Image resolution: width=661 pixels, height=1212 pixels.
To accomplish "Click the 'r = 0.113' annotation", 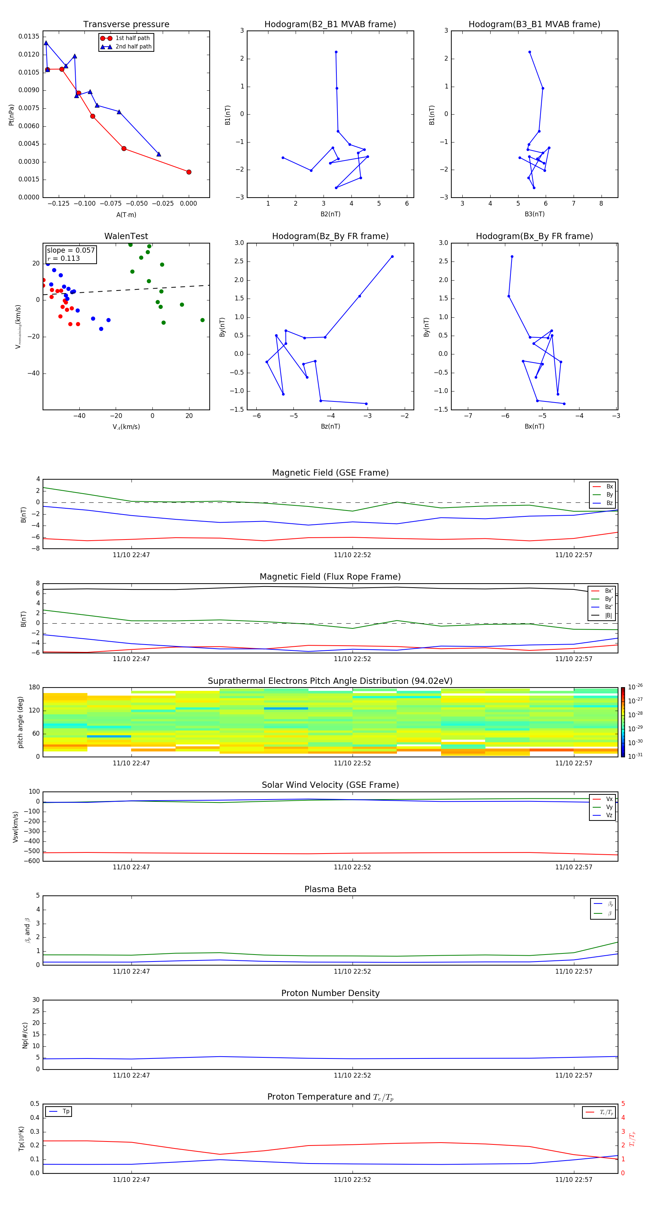I will pos(64,258).
